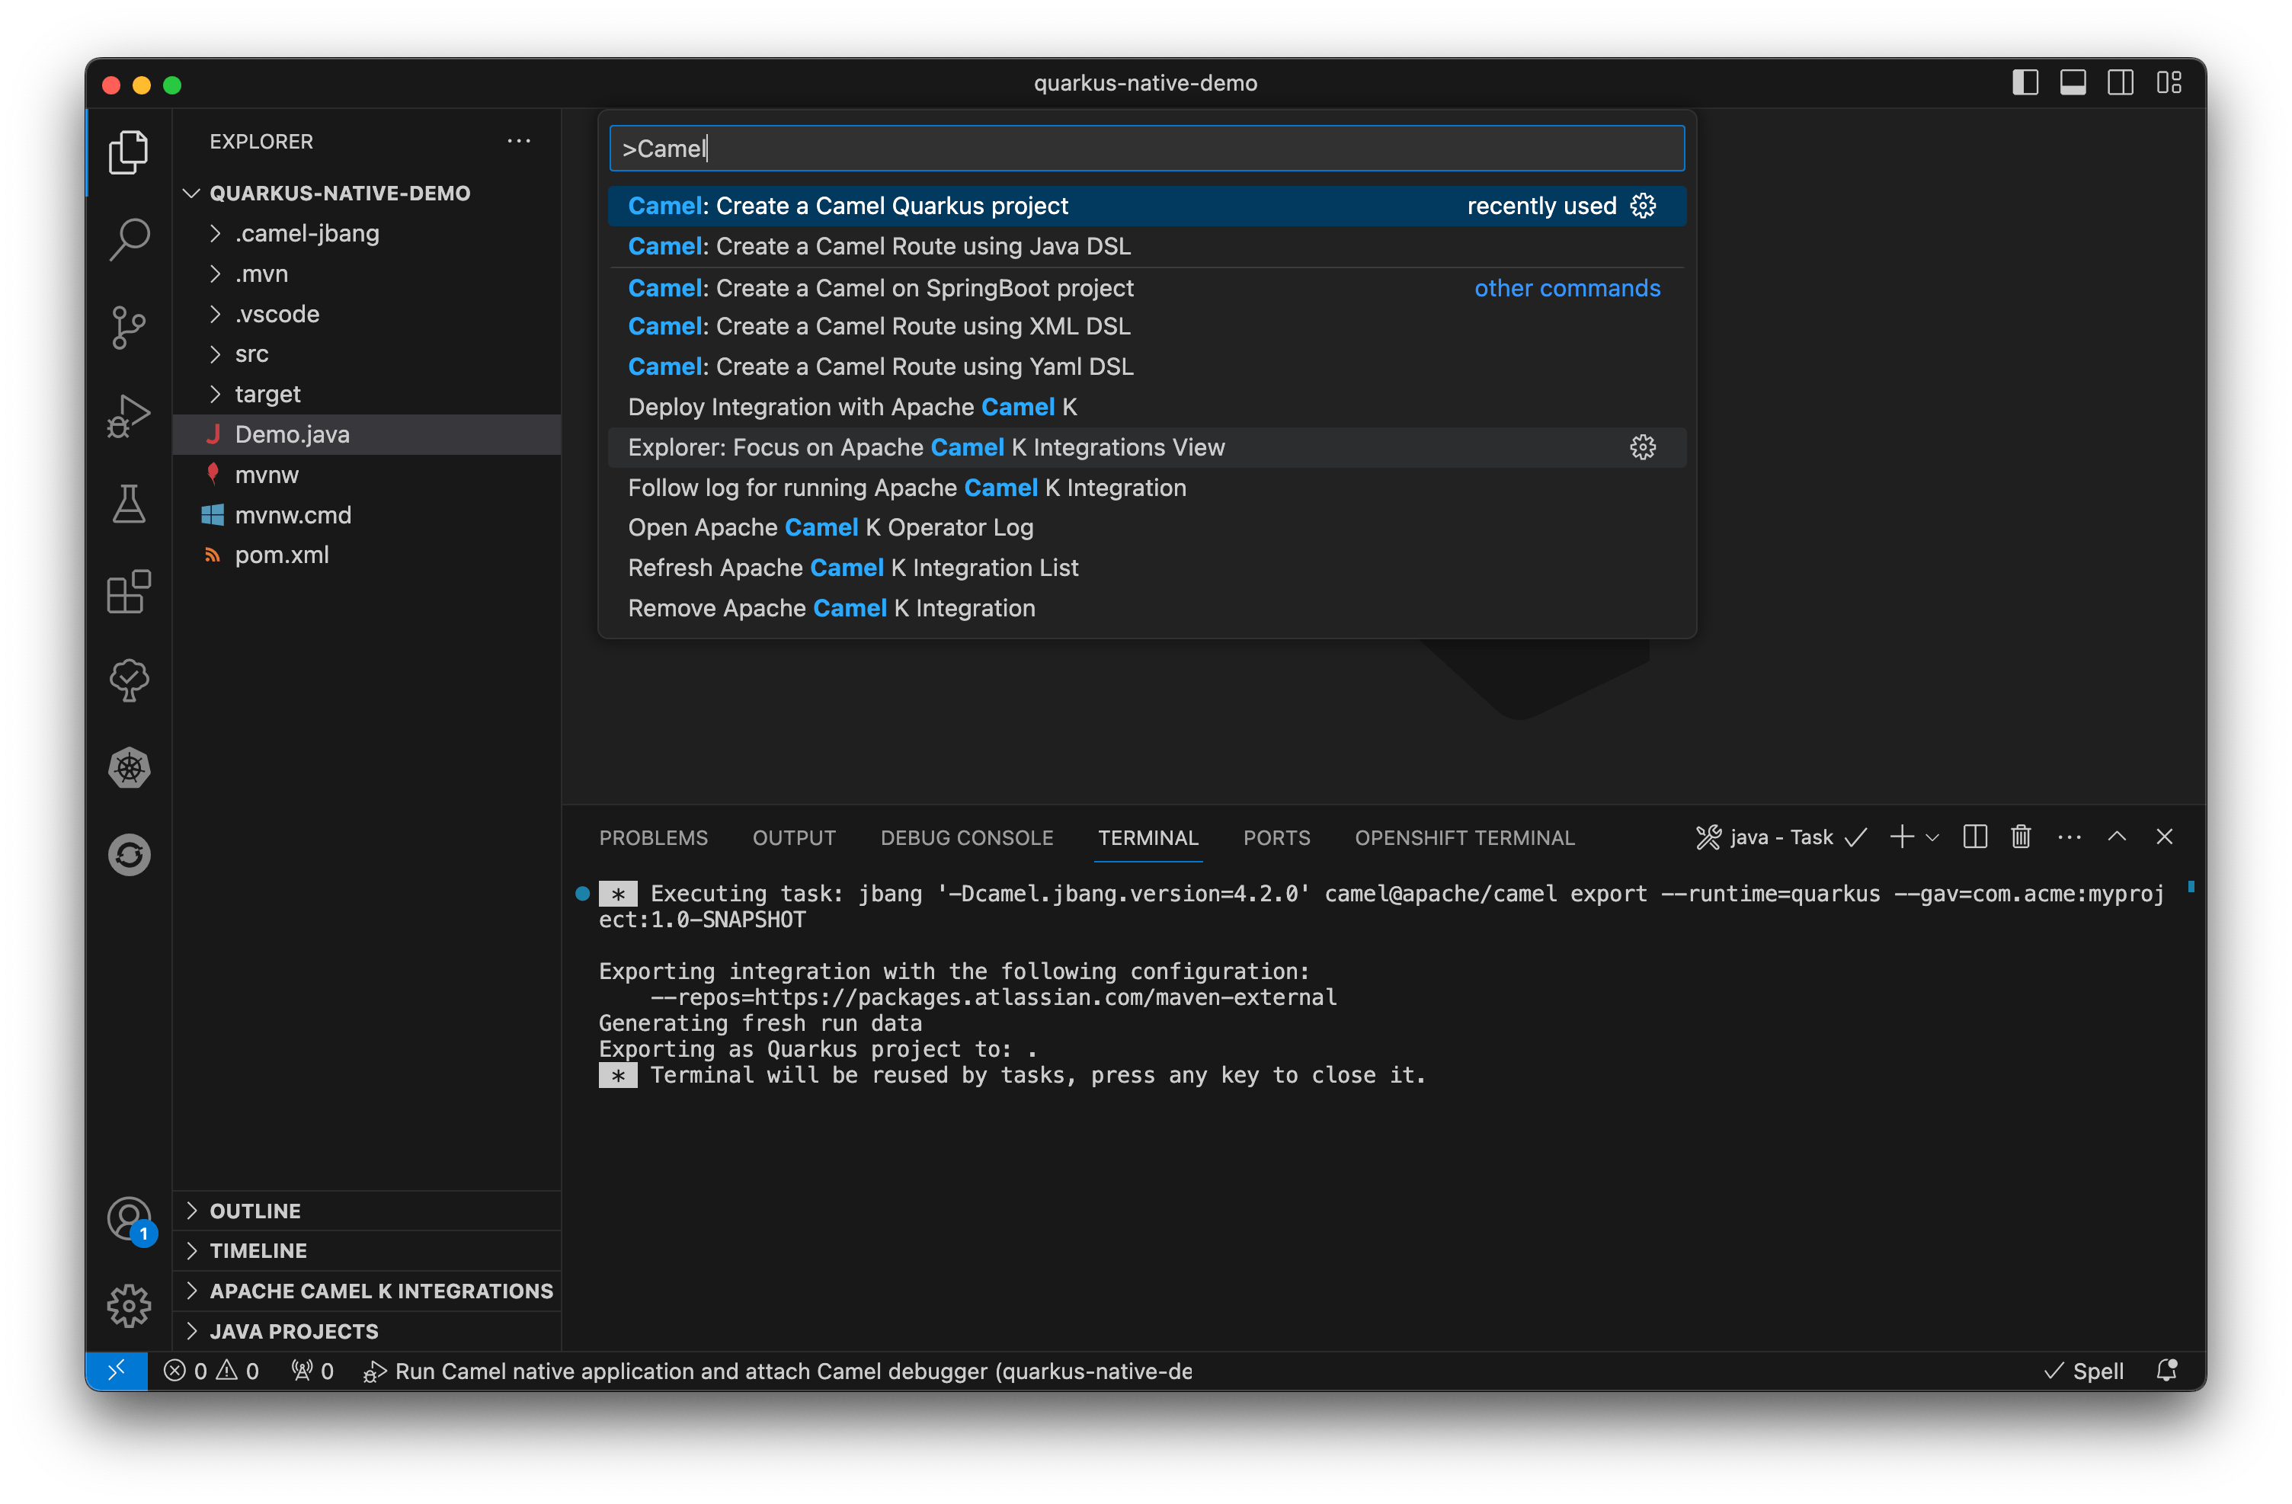The height and width of the screenshot is (1504, 2292).
Task: Open the Run and Debug view
Action: coord(128,415)
